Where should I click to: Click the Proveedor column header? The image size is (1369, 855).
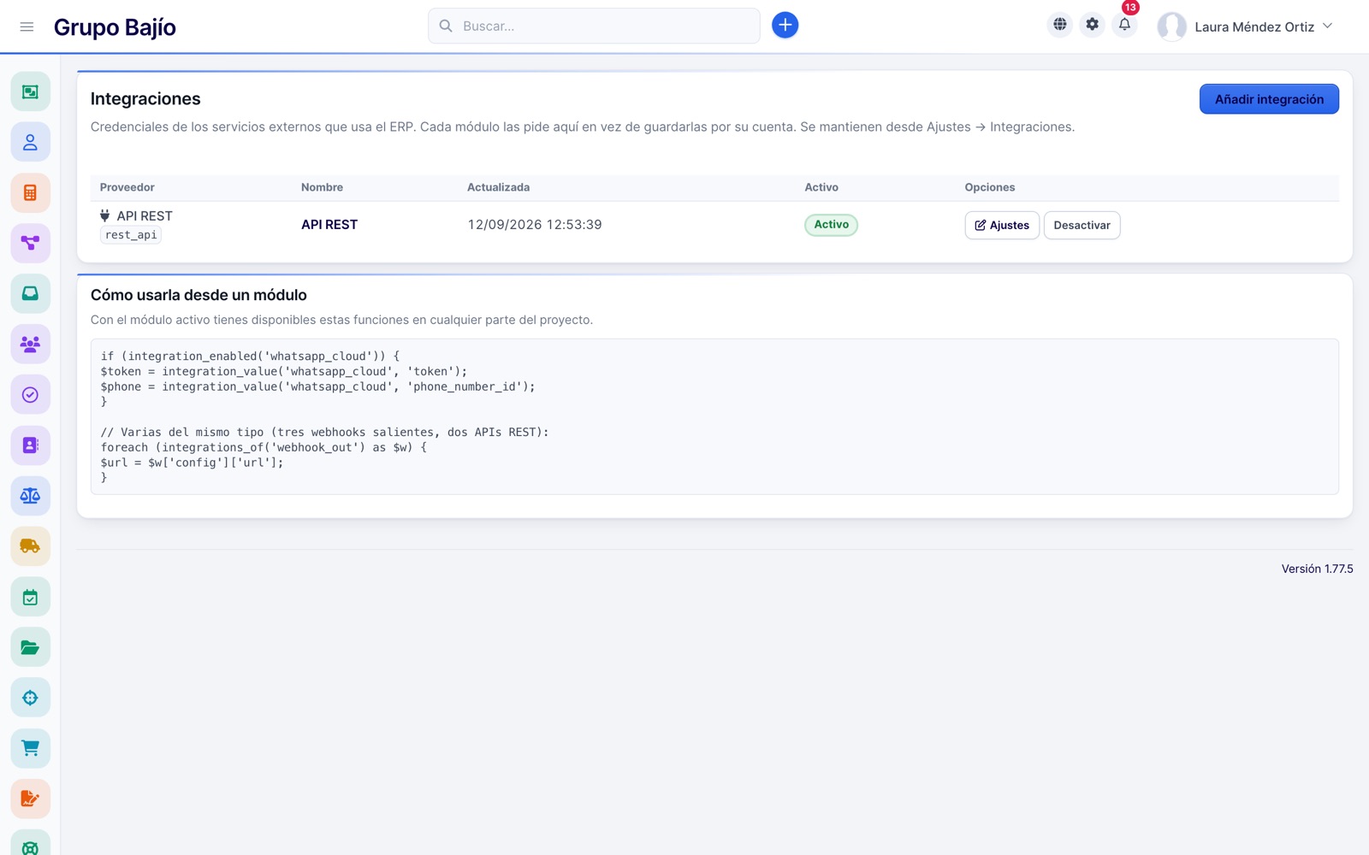click(127, 187)
